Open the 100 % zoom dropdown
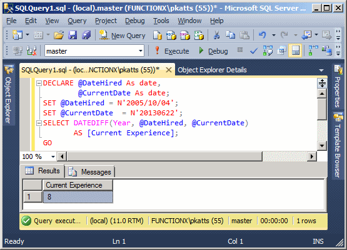Viewport: 347px width, 250px height. (x=53, y=156)
